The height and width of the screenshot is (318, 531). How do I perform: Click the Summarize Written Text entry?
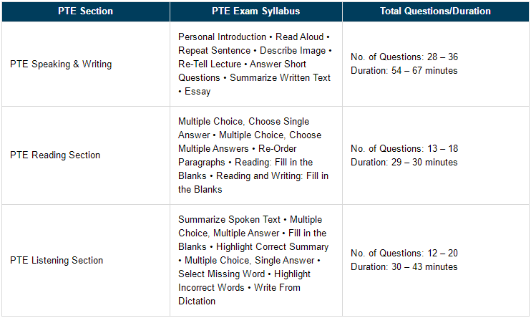click(x=280, y=77)
